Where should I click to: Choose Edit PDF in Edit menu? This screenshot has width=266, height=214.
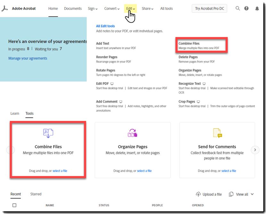[x=103, y=83]
